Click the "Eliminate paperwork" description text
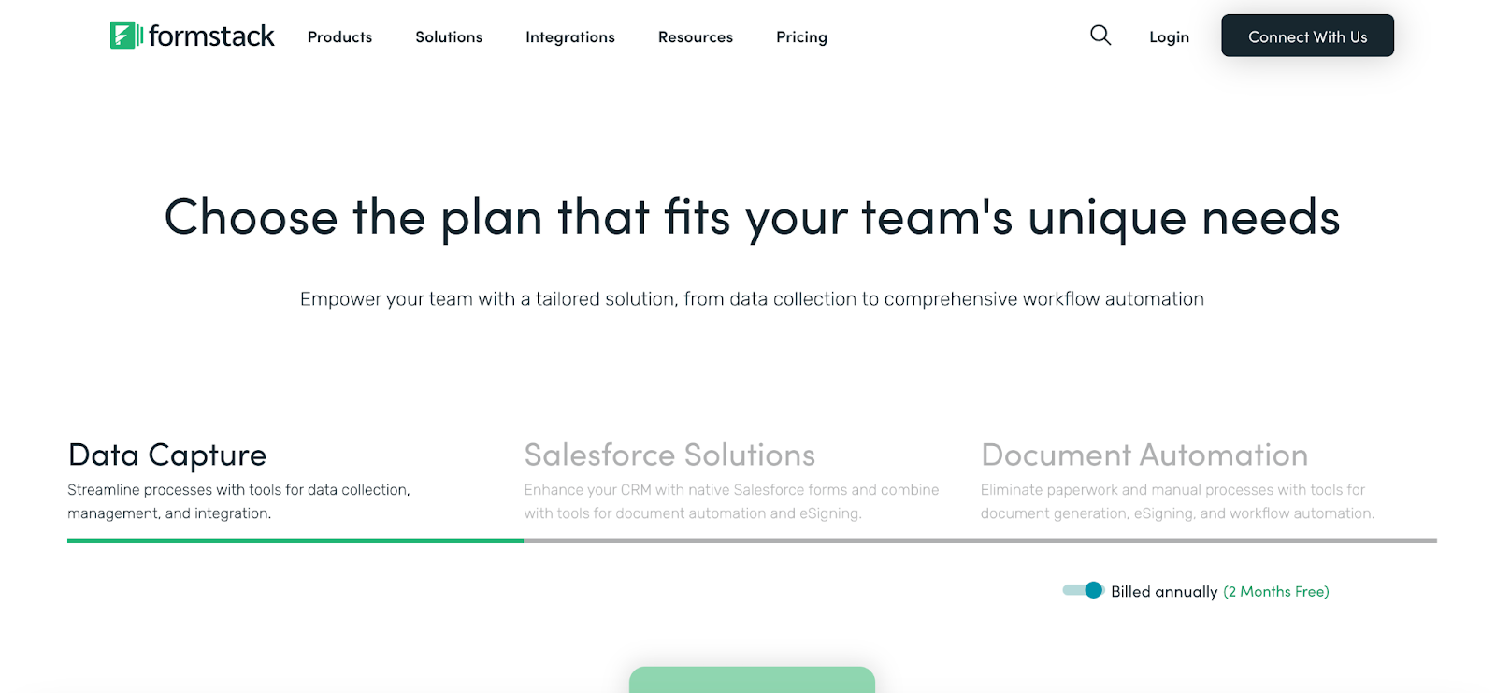This screenshot has height=693, width=1496. pos(1177,501)
